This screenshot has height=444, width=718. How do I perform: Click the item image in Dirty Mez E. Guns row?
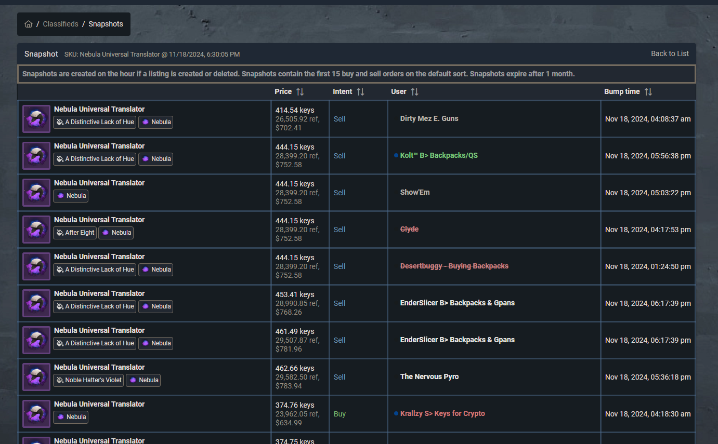coord(36,119)
